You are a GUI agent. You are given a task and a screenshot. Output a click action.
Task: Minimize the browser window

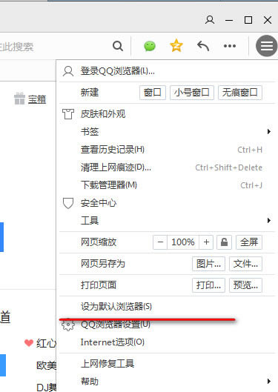pyautogui.click(x=229, y=20)
